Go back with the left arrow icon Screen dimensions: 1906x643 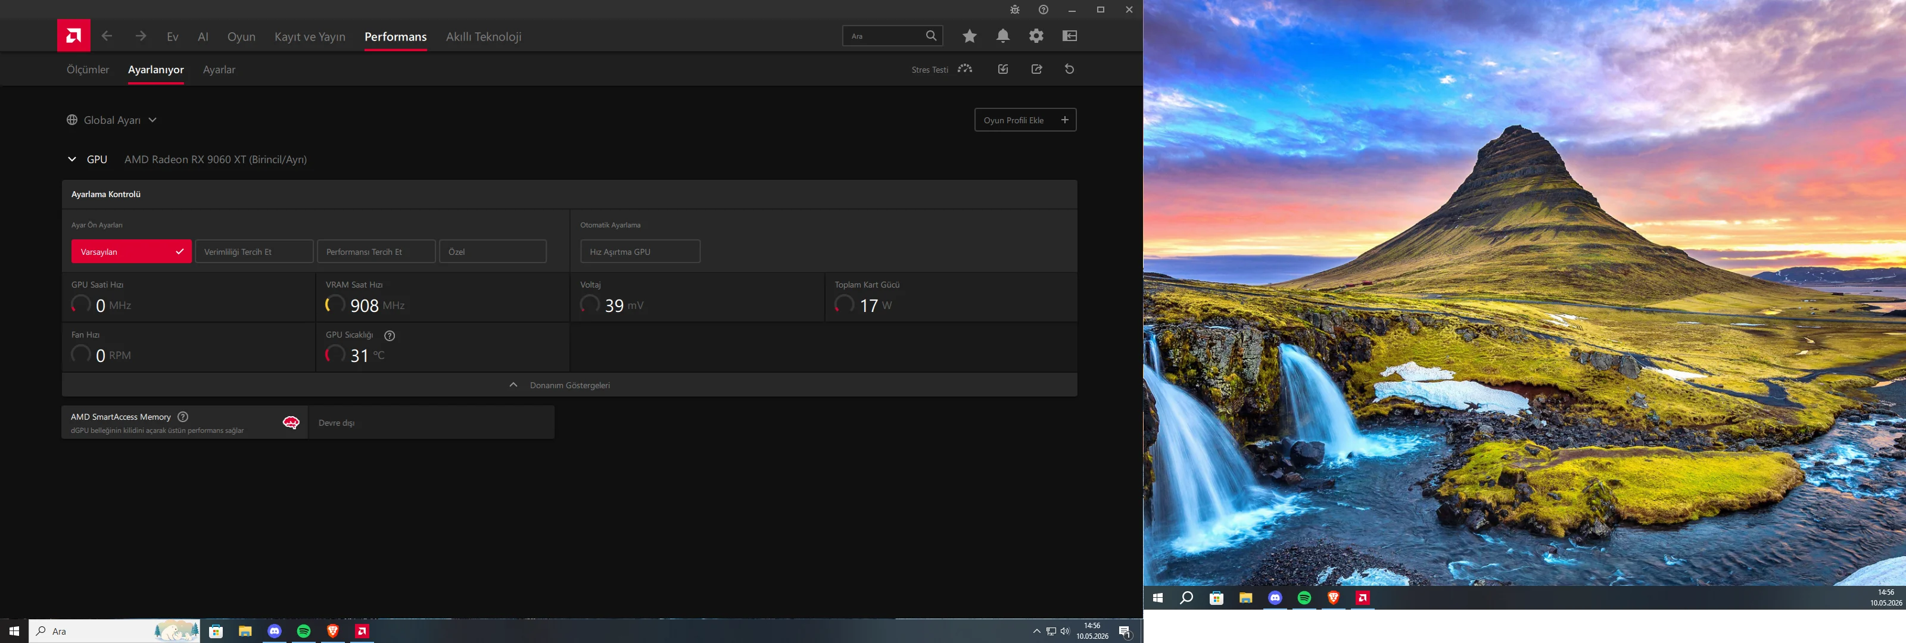click(x=107, y=36)
